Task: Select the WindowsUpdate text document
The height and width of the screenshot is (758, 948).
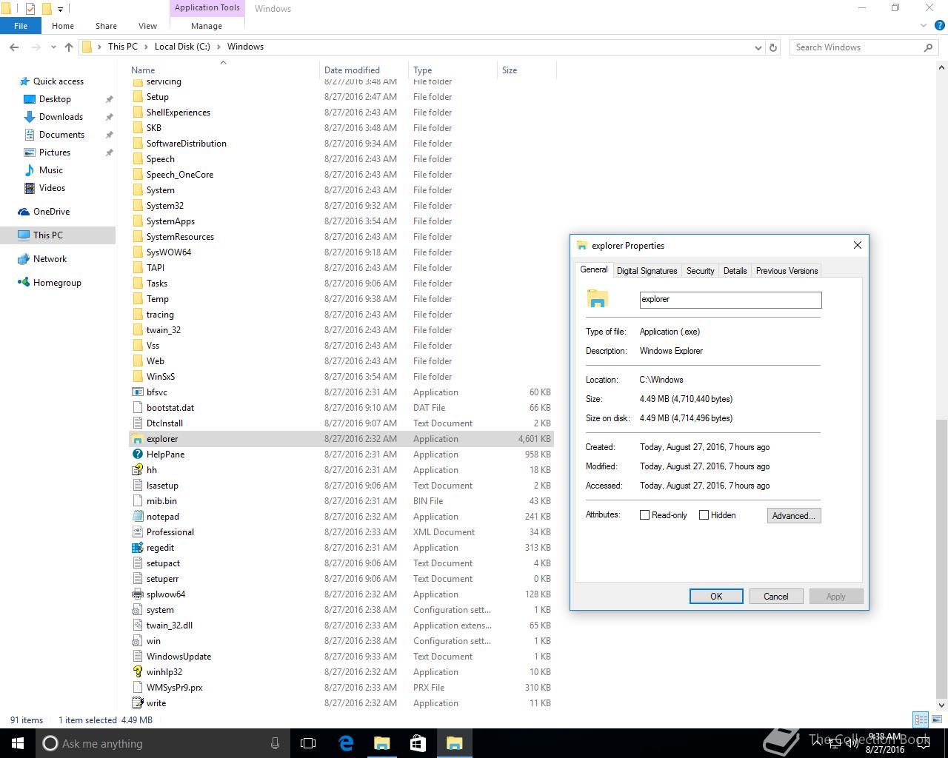Action: [178, 657]
